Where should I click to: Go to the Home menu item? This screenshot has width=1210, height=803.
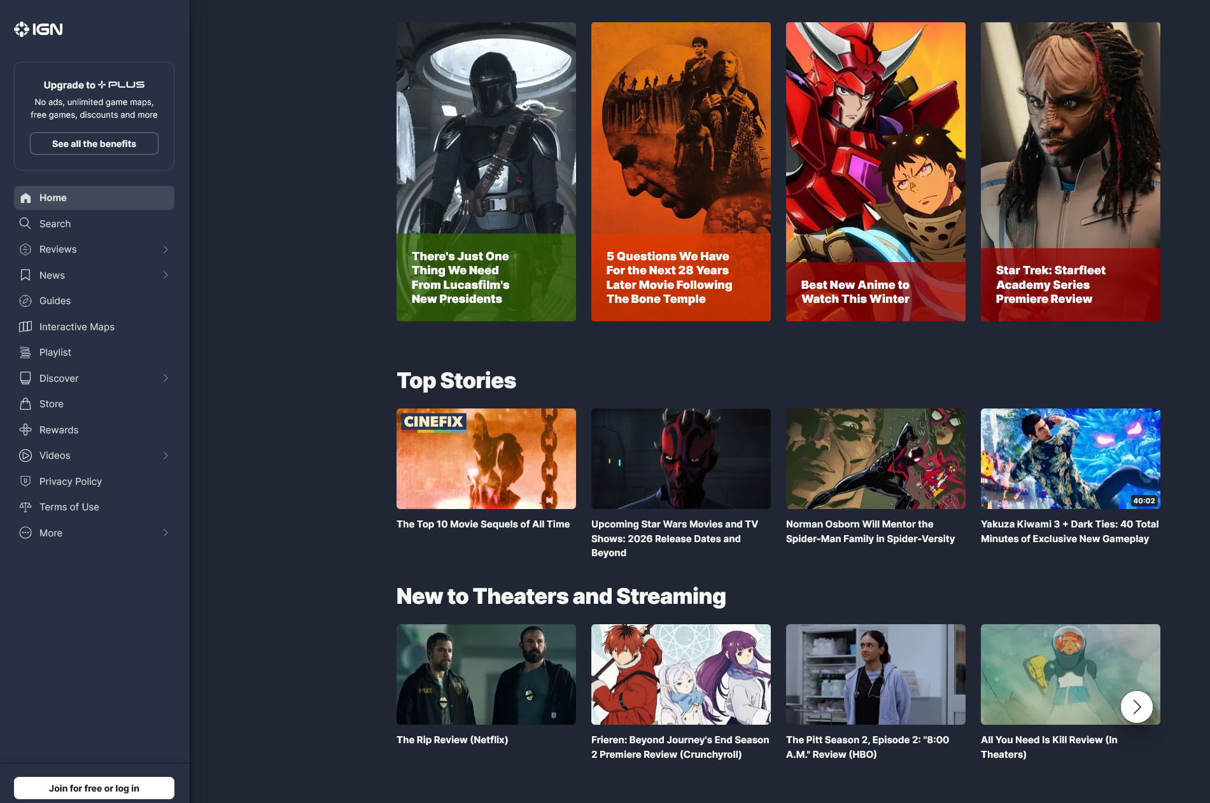coord(94,198)
